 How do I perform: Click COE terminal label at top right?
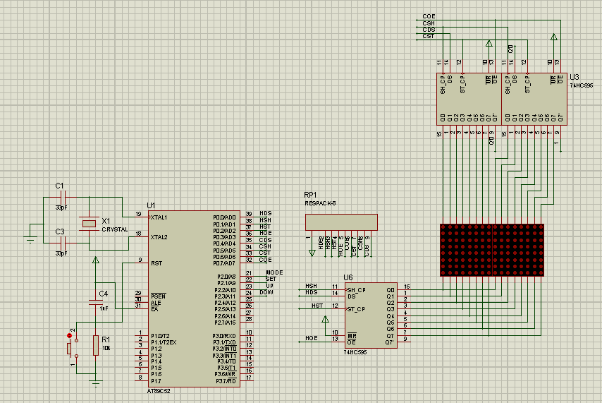tap(429, 16)
